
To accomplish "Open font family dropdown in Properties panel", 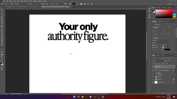I will coord(161,40).
